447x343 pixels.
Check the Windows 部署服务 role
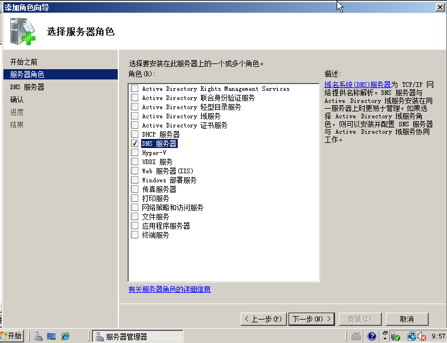[x=134, y=180]
